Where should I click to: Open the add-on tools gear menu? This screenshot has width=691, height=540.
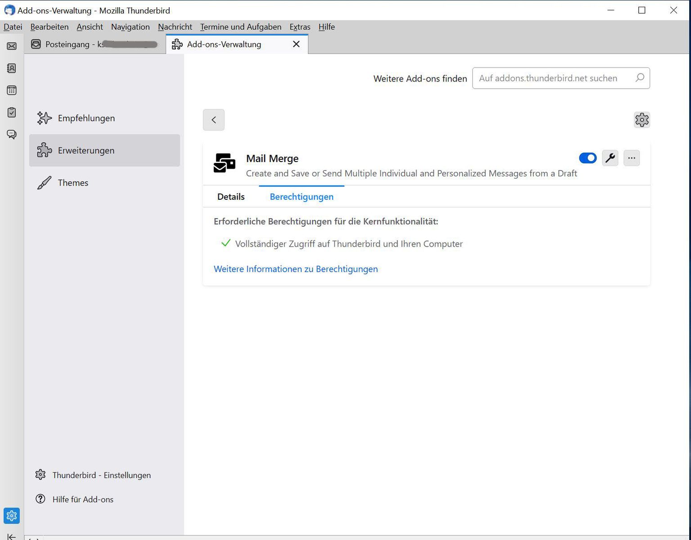[x=641, y=120]
